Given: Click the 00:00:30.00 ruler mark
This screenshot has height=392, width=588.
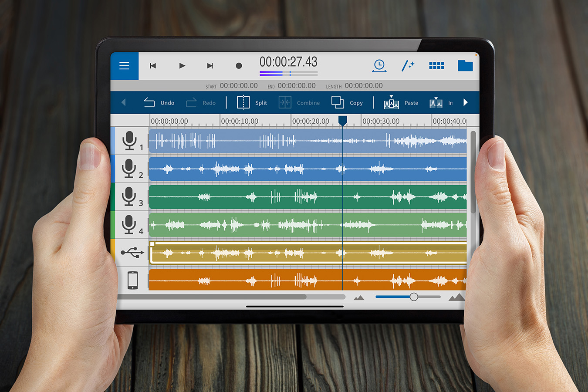Looking at the screenshot, I should (381, 121).
